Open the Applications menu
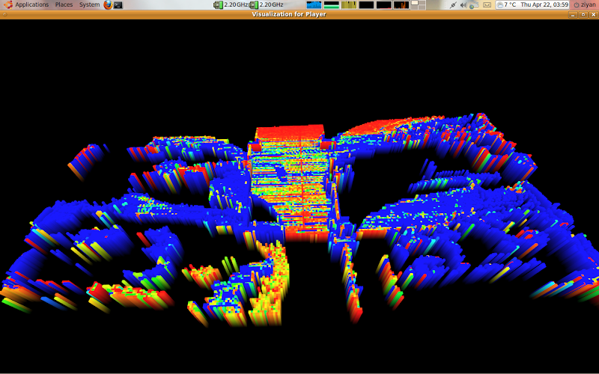Image resolution: width=599 pixels, height=374 pixels. click(x=31, y=4)
